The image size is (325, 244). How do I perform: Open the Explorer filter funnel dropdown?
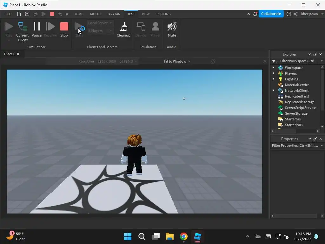pyautogui.click(x=275, y=61)
